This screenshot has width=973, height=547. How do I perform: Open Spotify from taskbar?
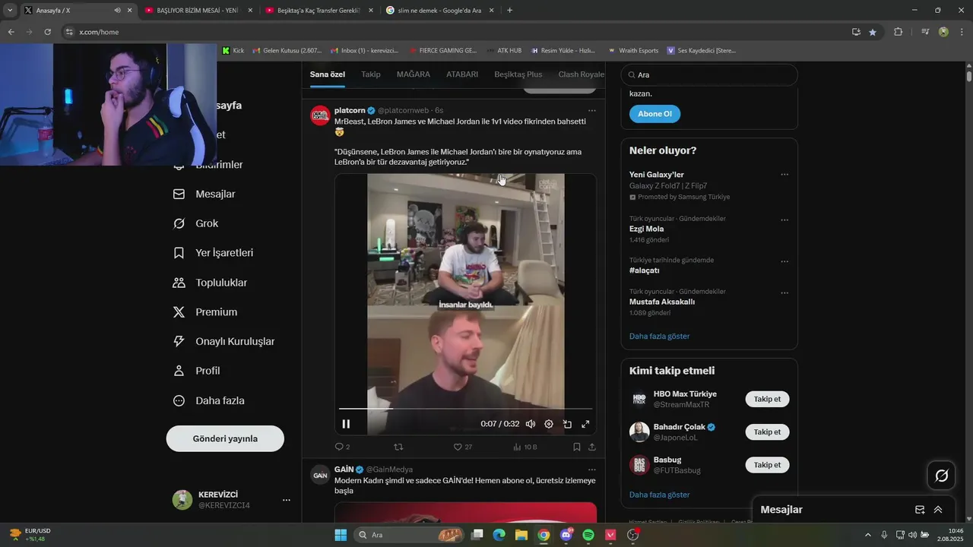point(588,535)
